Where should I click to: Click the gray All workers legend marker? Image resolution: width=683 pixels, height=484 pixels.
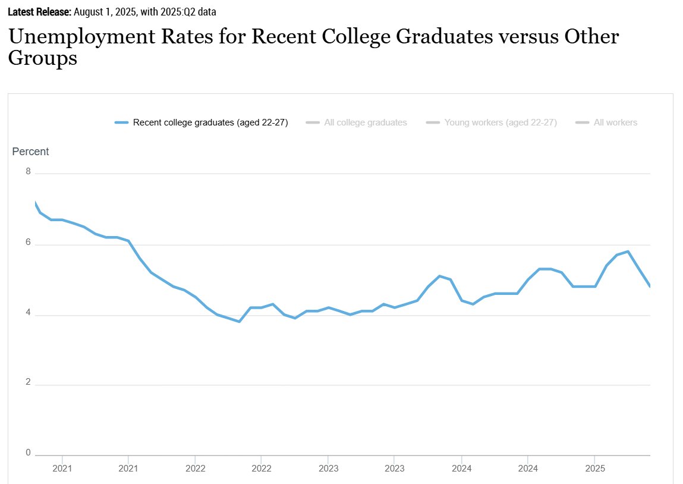[x=583, y=123]
